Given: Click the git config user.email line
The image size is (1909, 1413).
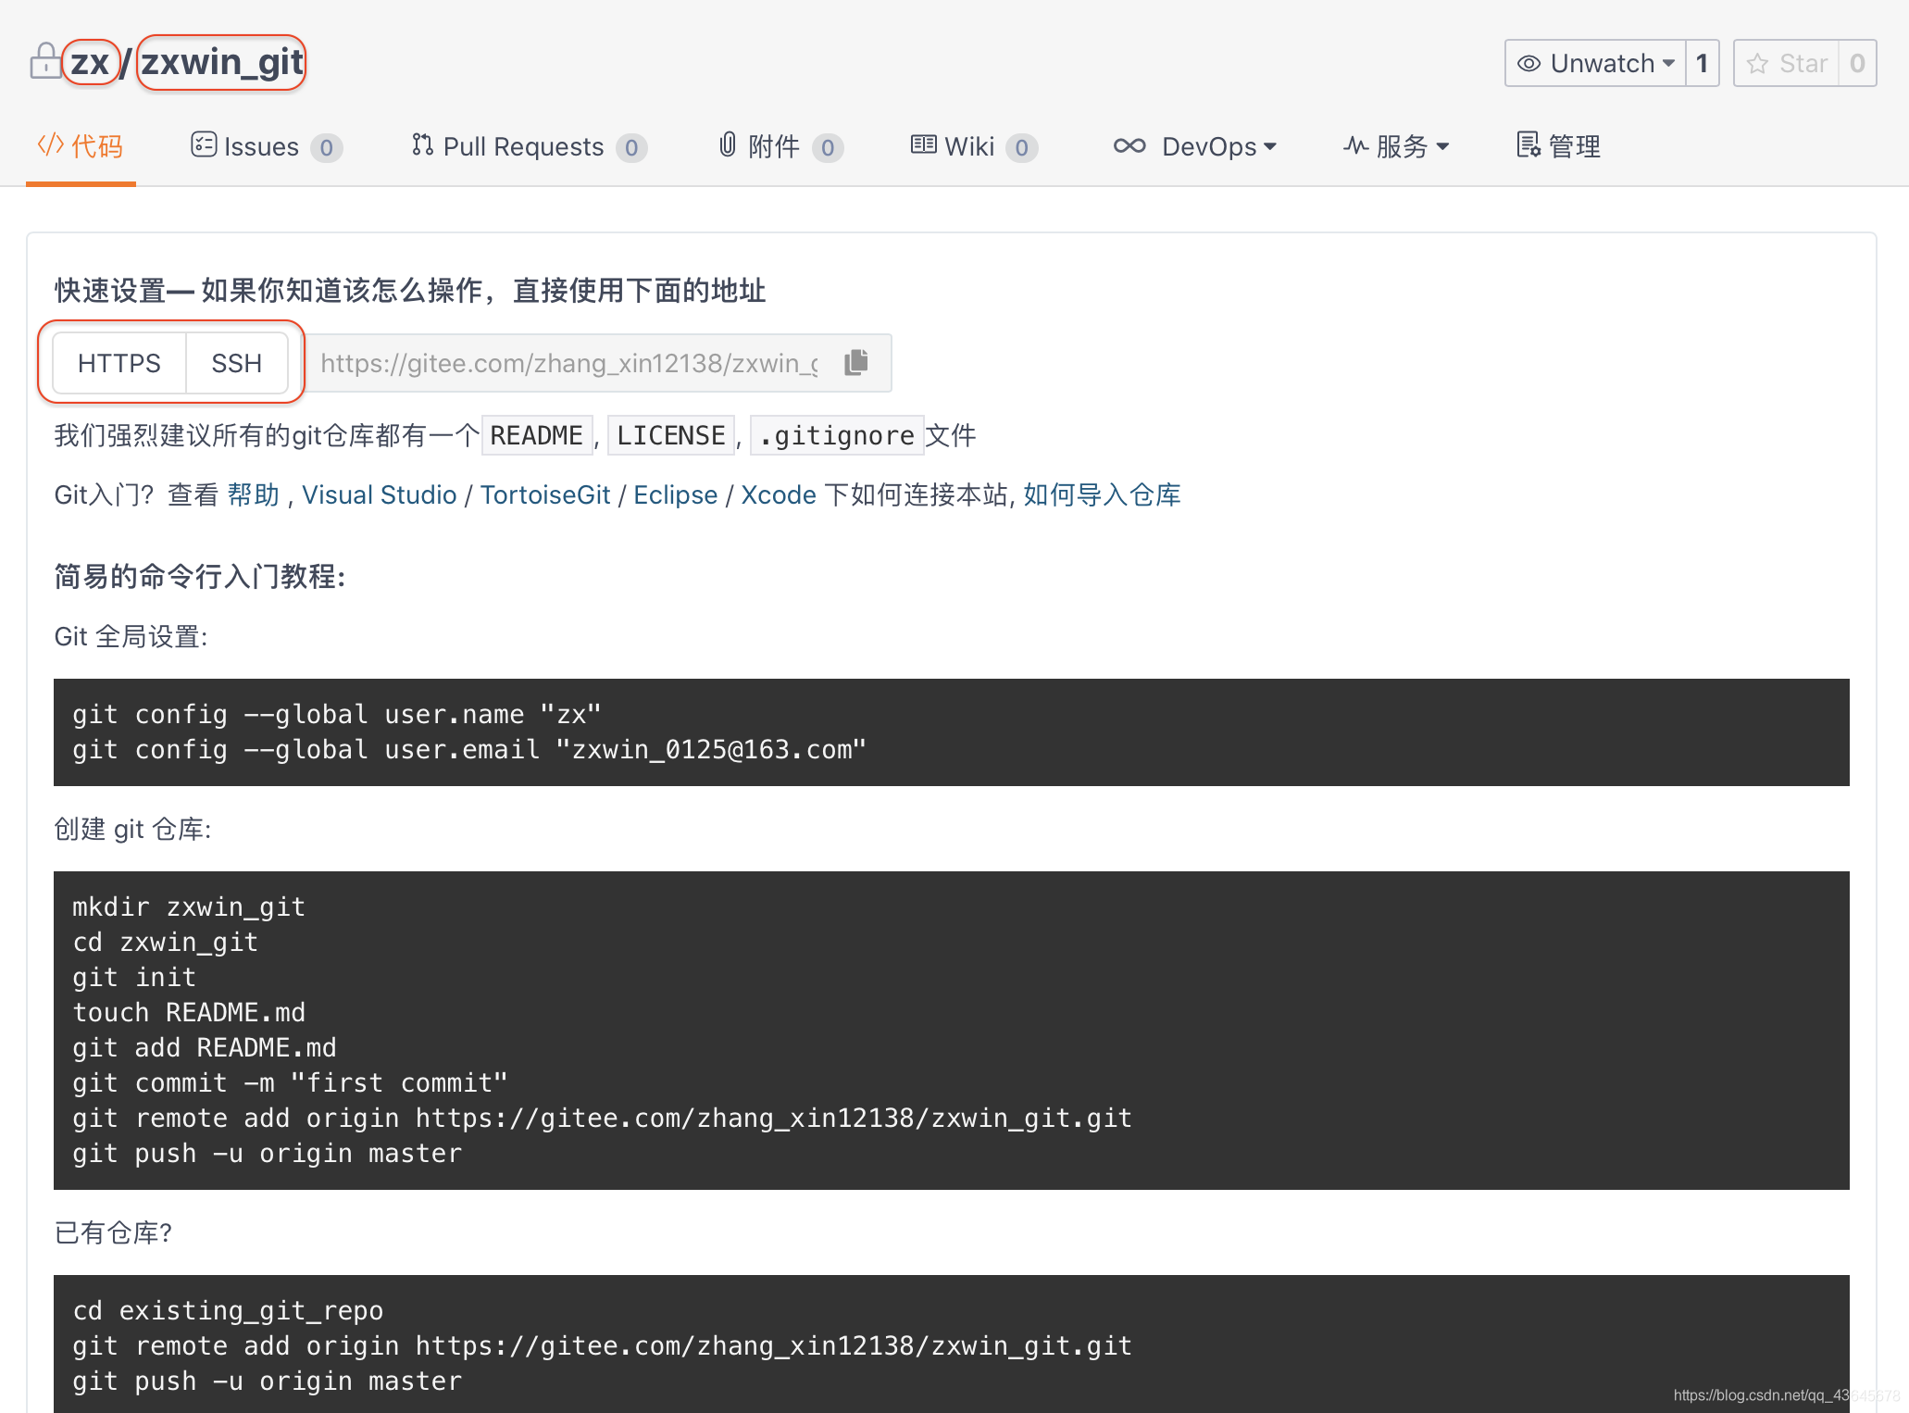Looking at the screenshot, I should click(469, 749).
